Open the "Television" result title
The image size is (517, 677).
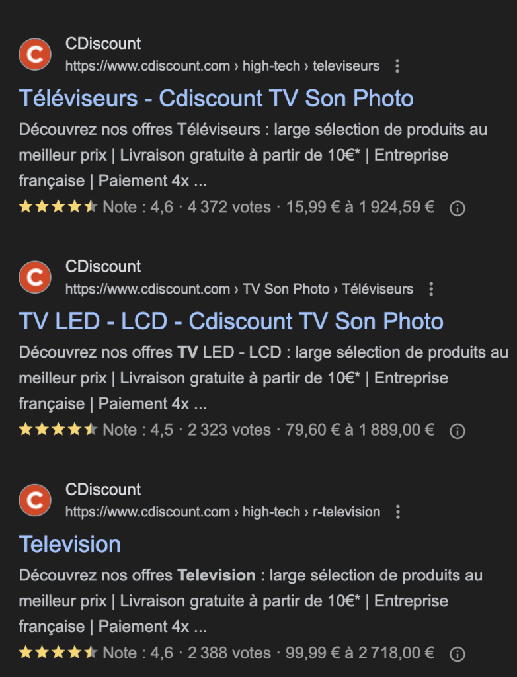point(69,544)
